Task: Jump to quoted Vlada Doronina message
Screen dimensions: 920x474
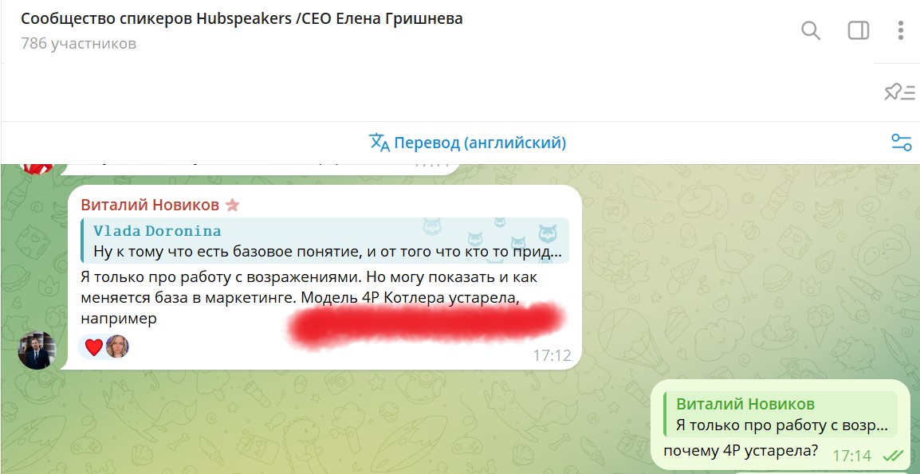Action: pyautogui.click(x=325, y=241)
